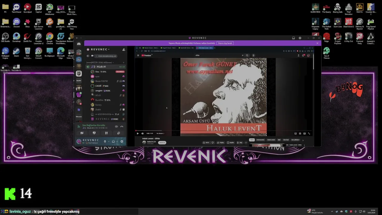Select the OBS Studio desktop icon
The width and height of the screenshot is (382, 215).
coord(5,37)
